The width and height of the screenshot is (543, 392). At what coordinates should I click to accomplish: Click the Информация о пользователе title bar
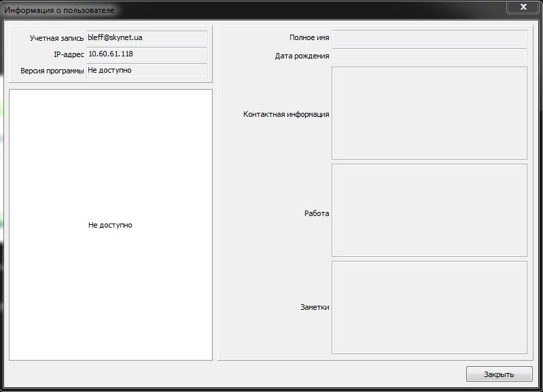(204, 10)
